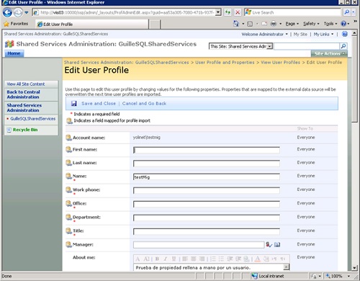Click Numbered List in the About me toolbar
This screenshot has width=360, height=281.
pyautogui.click(x=212, y=259)
